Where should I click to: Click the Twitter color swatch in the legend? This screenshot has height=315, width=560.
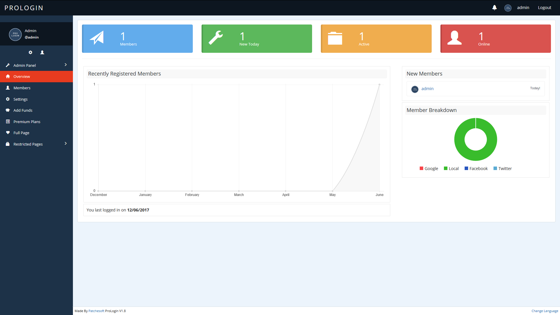(495, 169)
